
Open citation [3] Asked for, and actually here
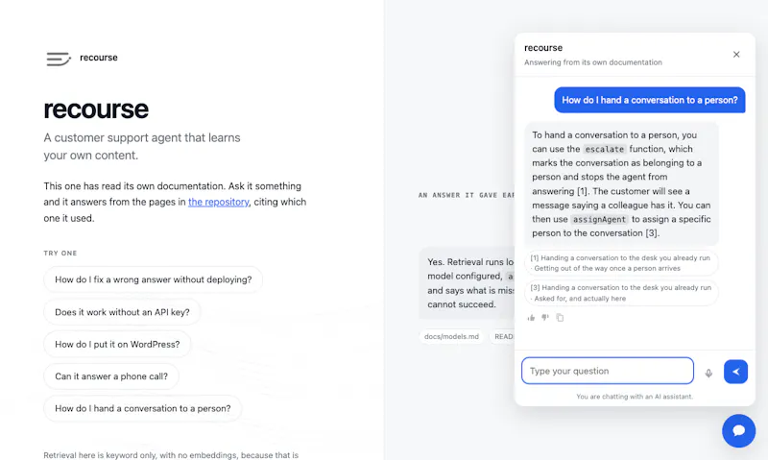(621, 293)
